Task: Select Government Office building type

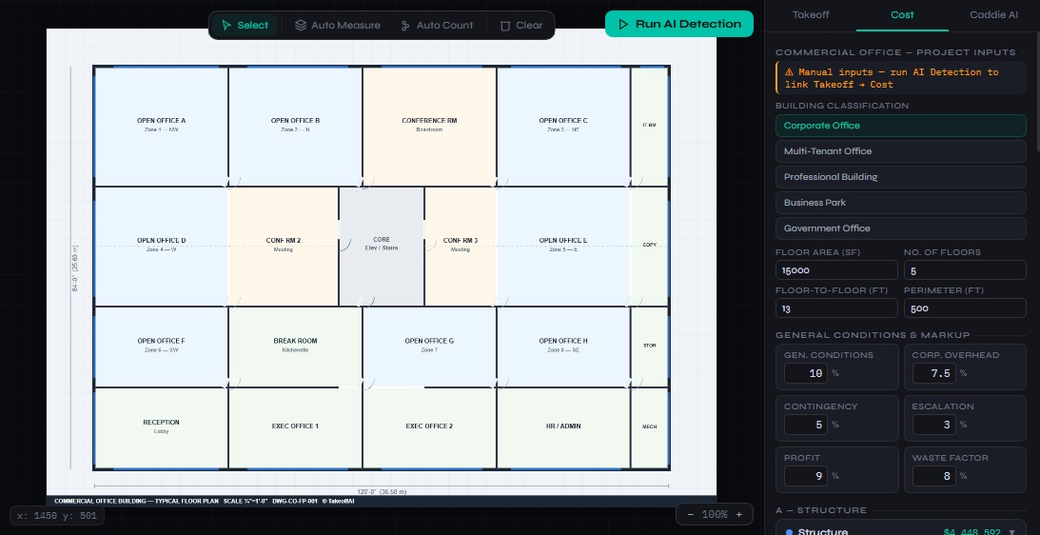Action: 900,228
